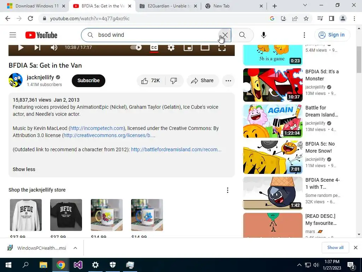Open YouTube settings three-dot menu
This screenshot has height=272, width=362.
coord(304,35)
